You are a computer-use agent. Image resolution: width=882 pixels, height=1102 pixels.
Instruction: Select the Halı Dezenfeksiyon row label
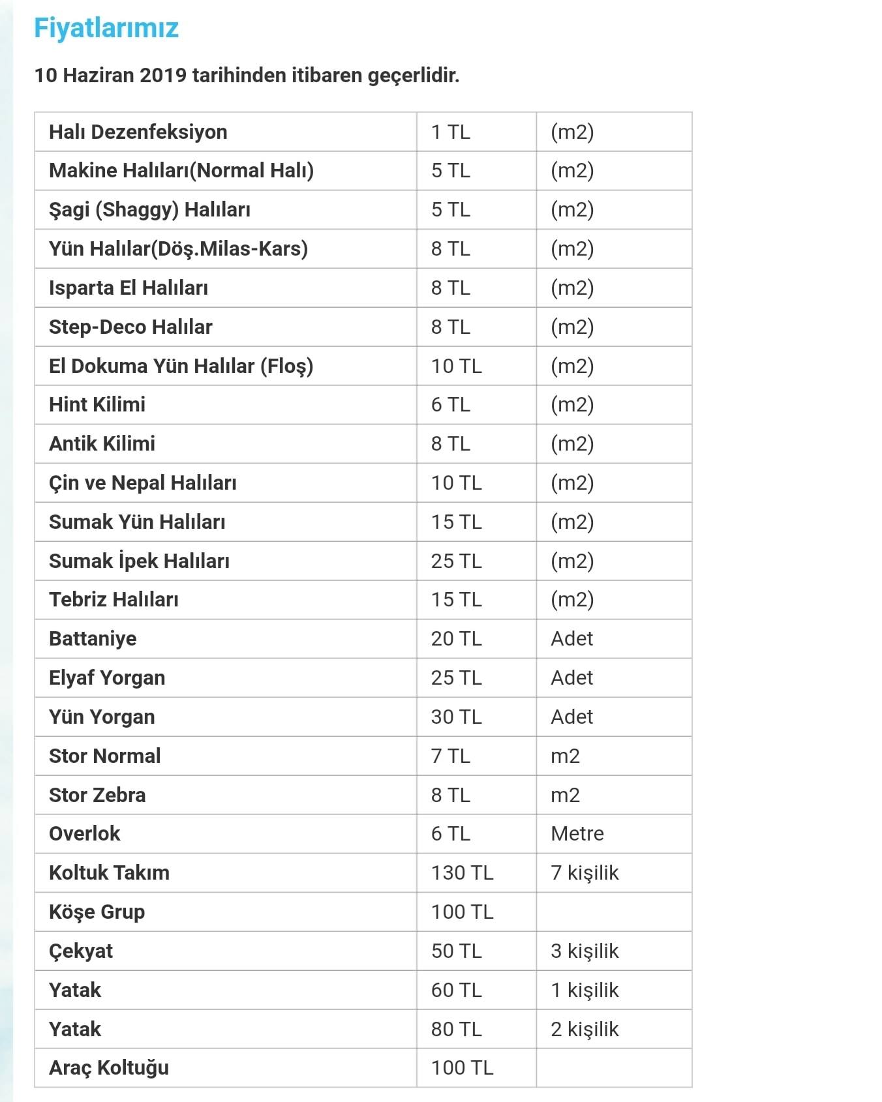click(x=138, y=132)
